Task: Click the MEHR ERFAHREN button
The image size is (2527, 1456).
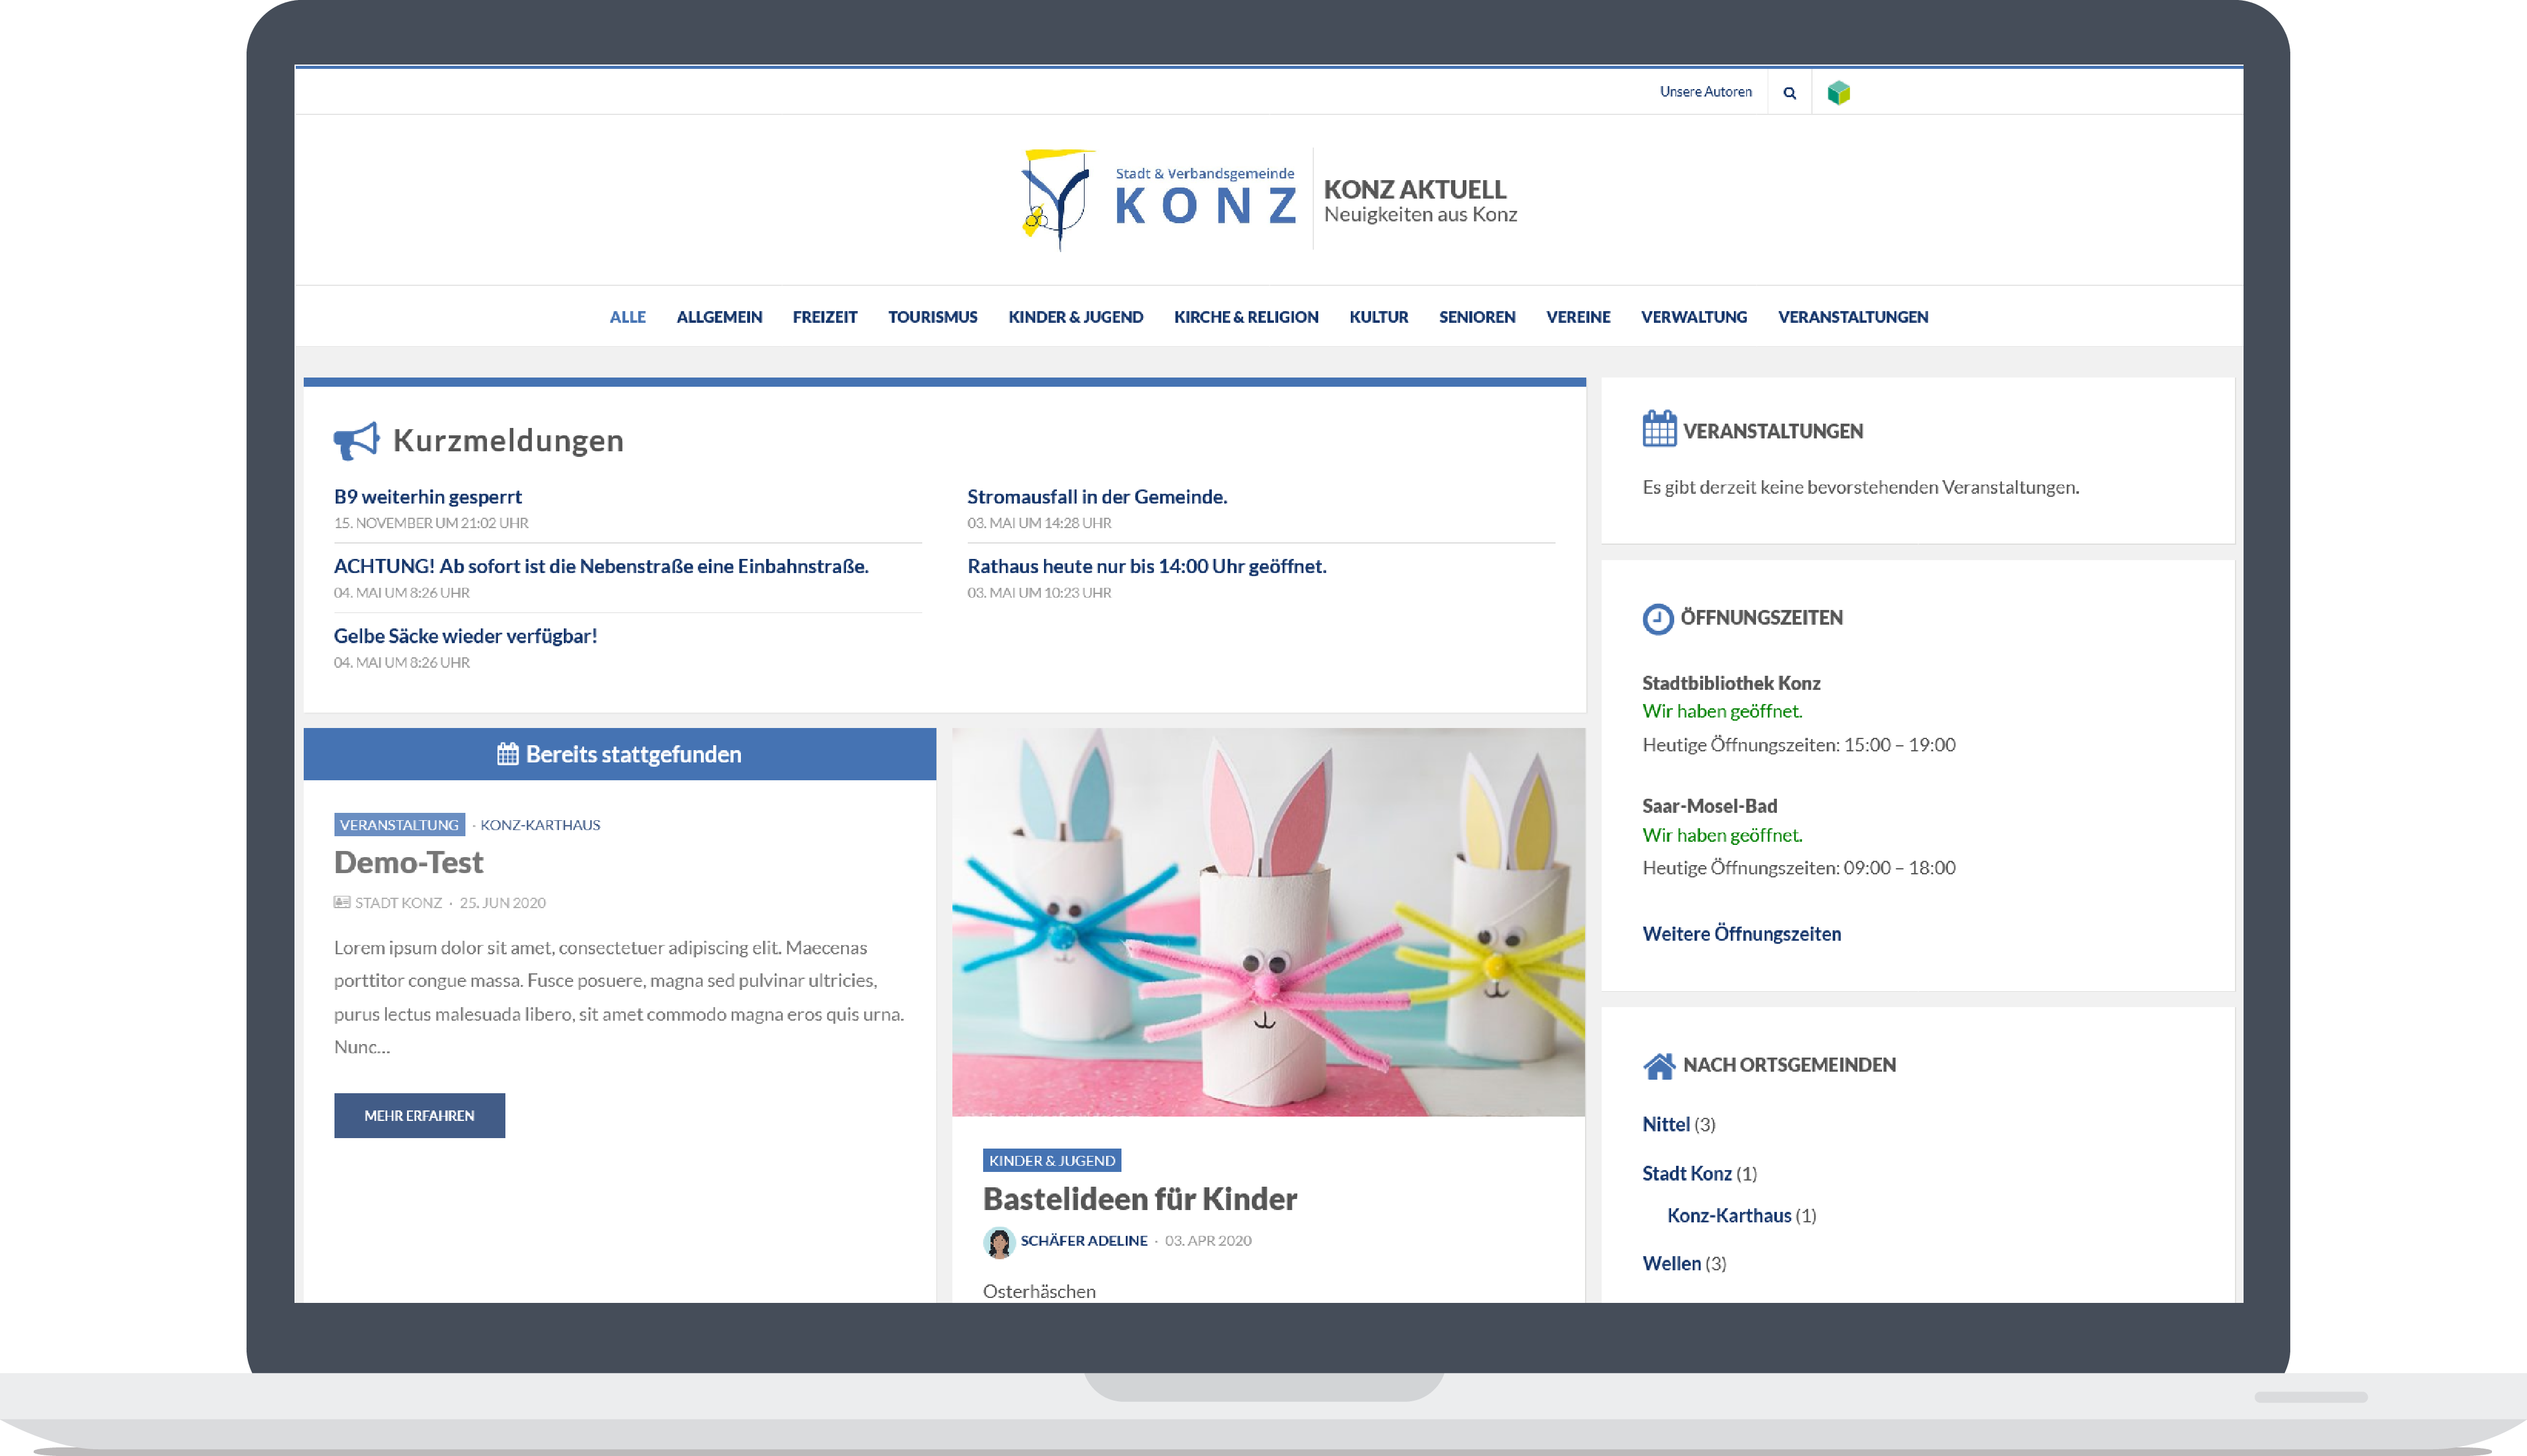Action: click(419, 1116)
